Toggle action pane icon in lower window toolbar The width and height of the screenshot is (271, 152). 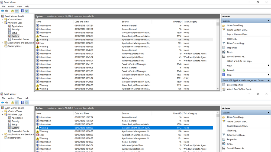point(27,103)
